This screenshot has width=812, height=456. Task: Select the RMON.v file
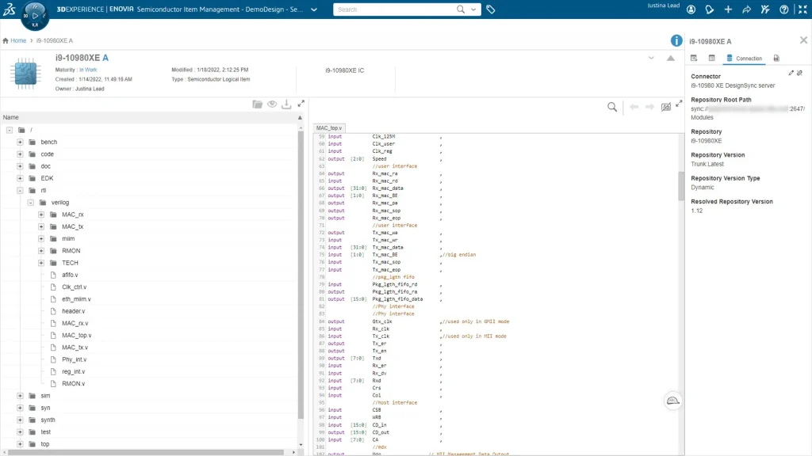[x=73, y=384]
